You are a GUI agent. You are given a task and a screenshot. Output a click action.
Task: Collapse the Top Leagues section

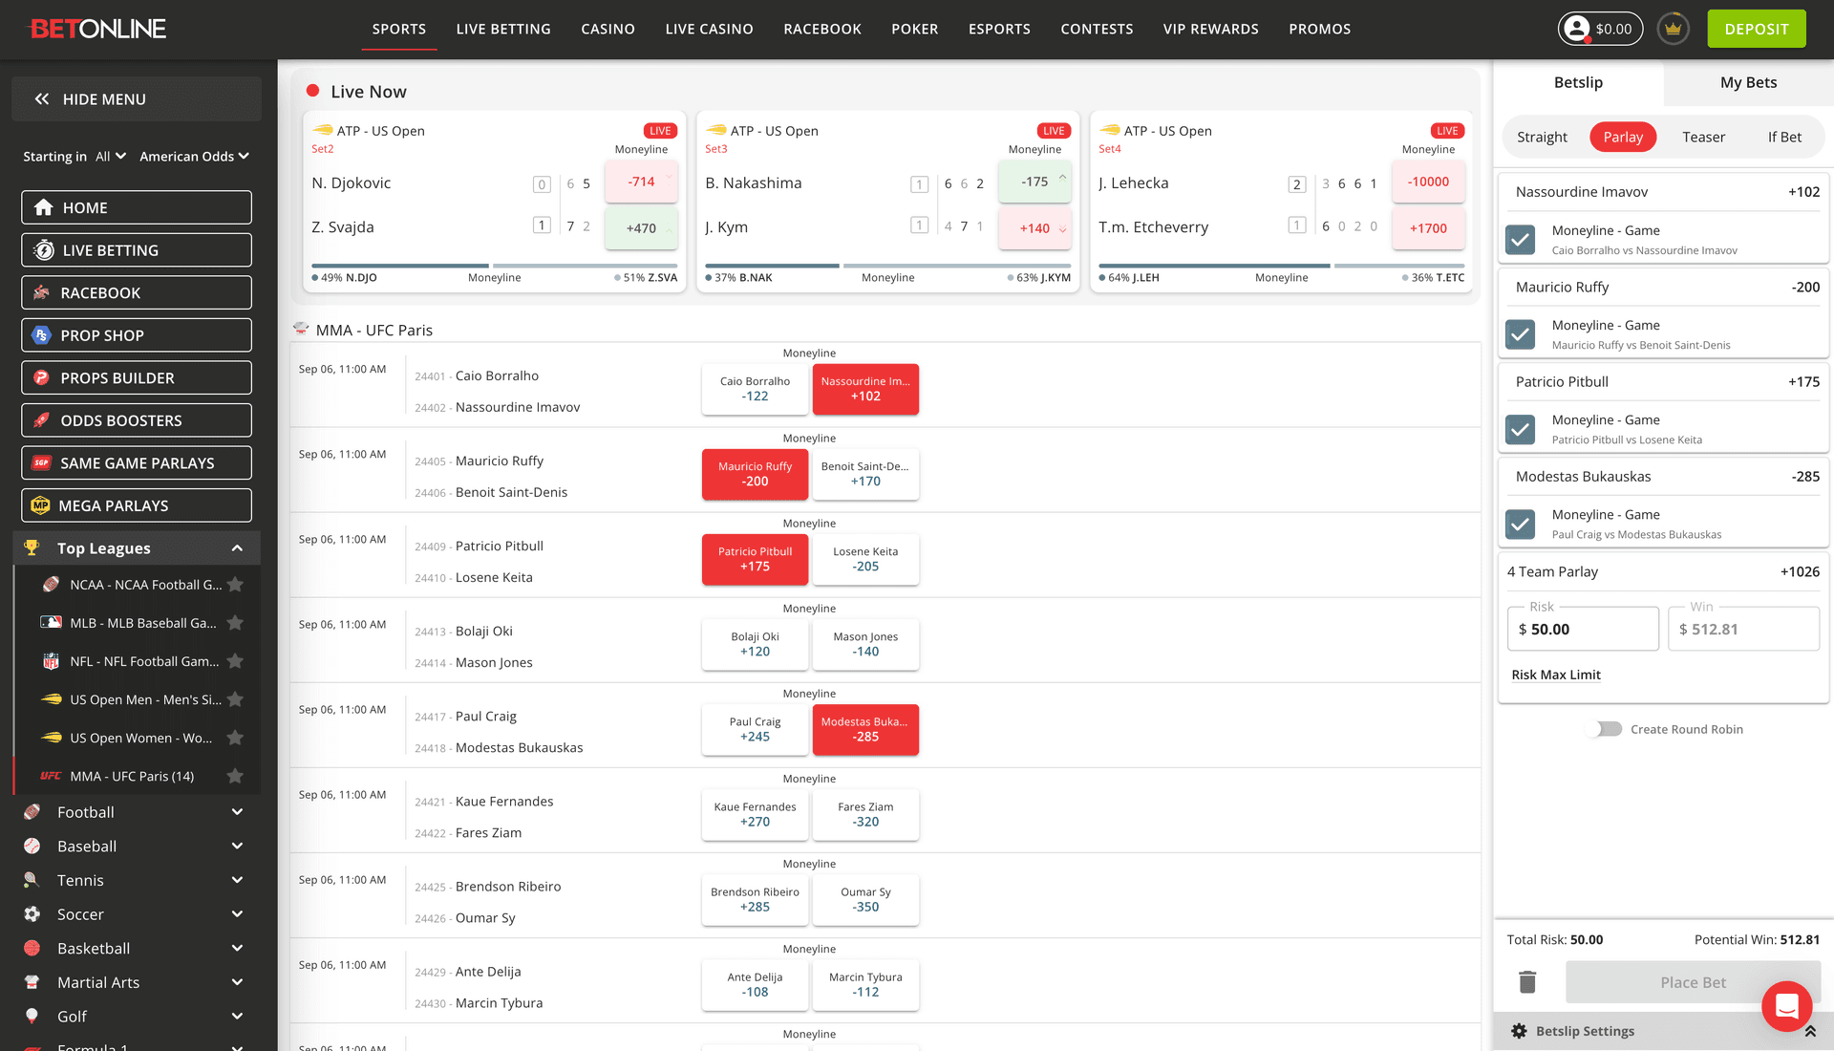tap(237, 547)
